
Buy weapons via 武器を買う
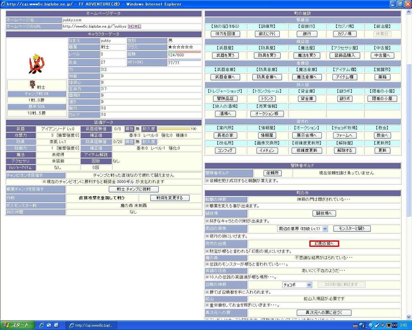225,55
